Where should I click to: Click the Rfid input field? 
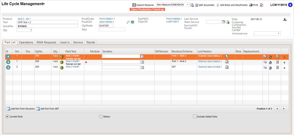(x=112, y=29)
